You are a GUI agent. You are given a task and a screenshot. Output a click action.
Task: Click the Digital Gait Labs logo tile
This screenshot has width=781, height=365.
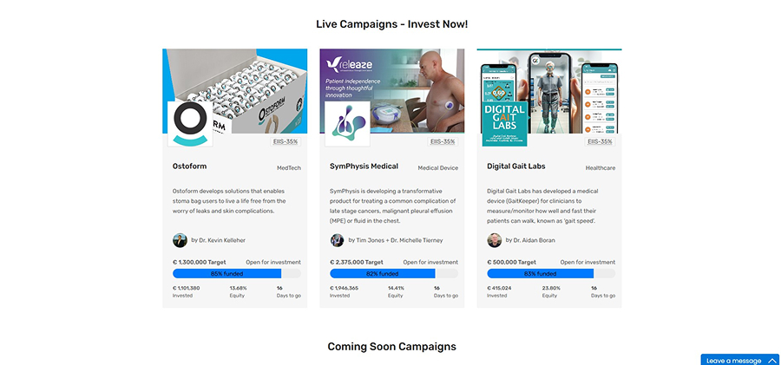[504, 124]
